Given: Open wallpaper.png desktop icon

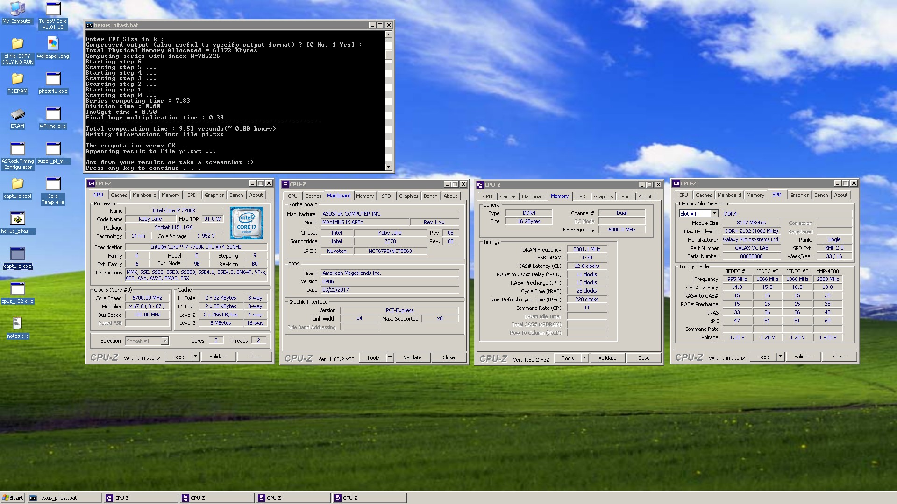Looking at the screenshot, I should [53, 48].
